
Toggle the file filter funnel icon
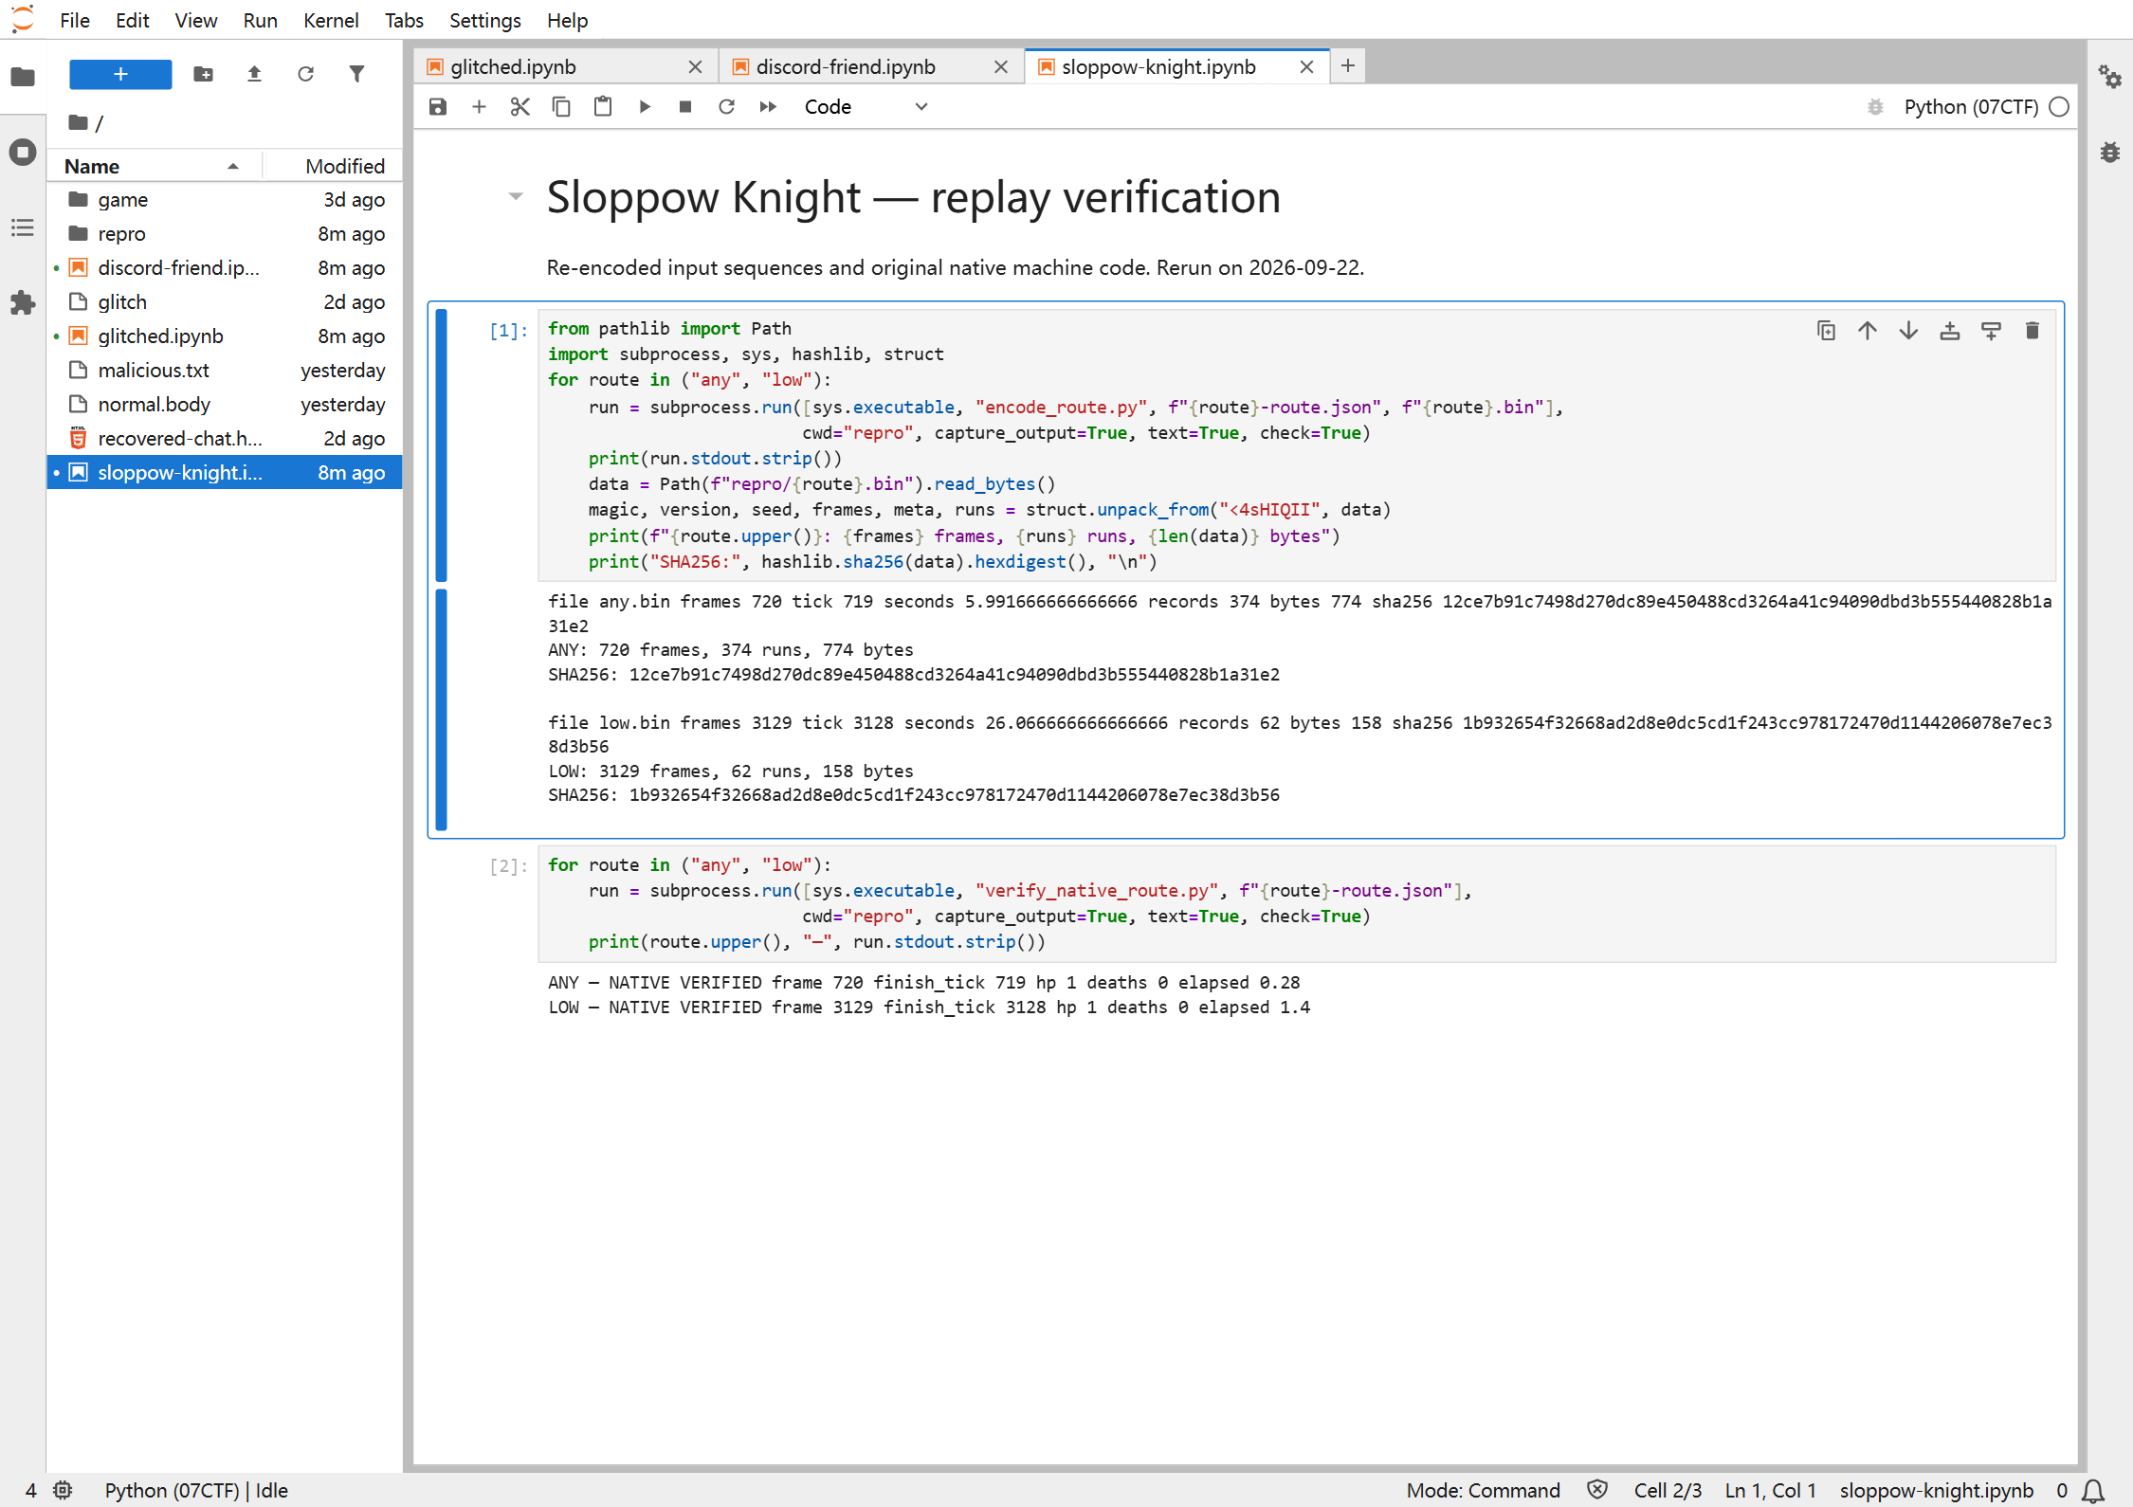tap(356, 74)
